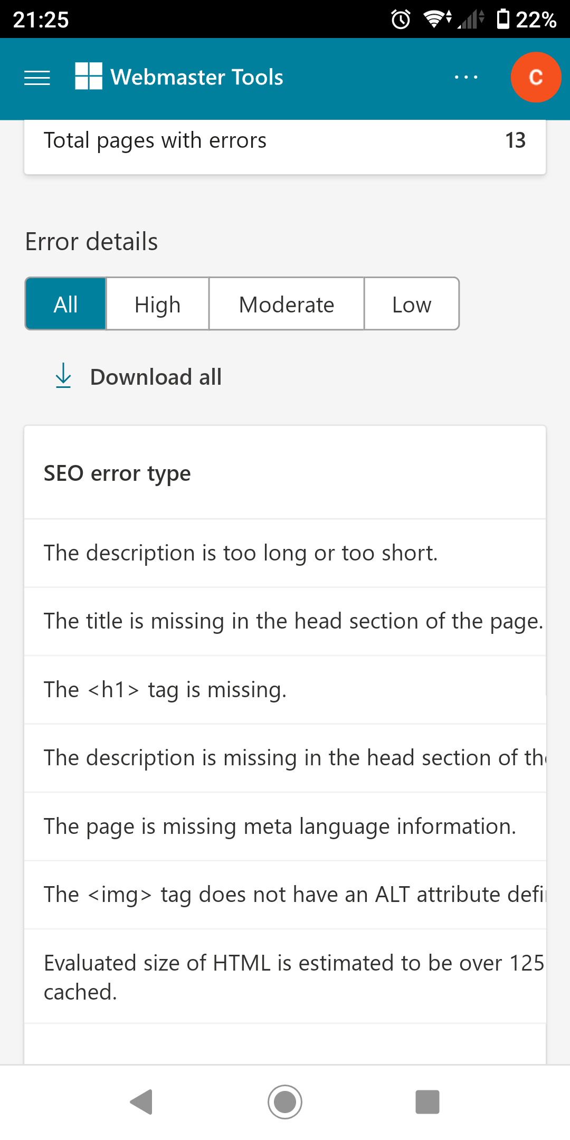This screenshot has width=570, height=1140.
Task: Tap the Webmaster Tools title
Action: point(197,77)
